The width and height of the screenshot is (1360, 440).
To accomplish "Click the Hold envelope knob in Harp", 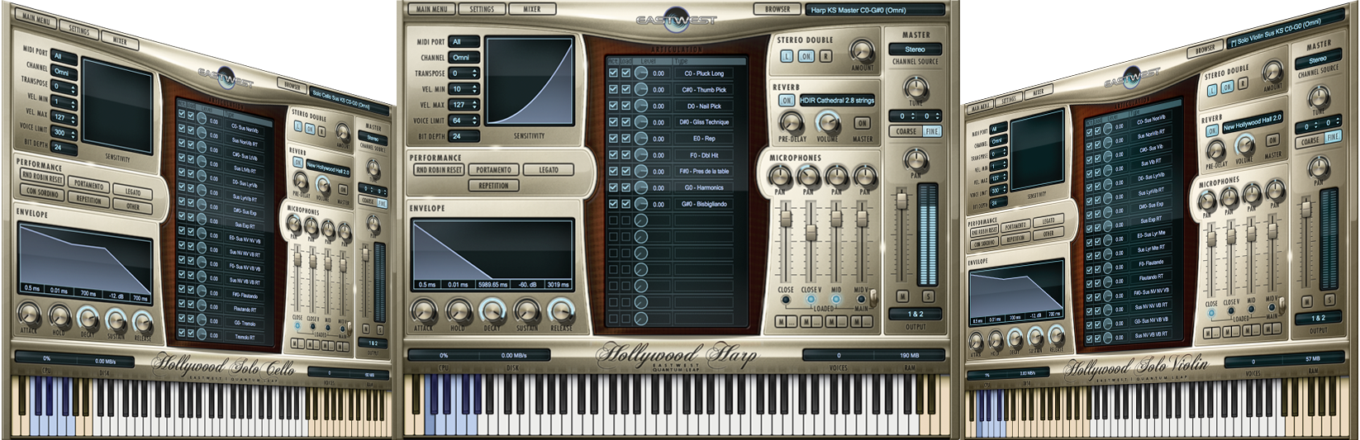I will 458,311.
